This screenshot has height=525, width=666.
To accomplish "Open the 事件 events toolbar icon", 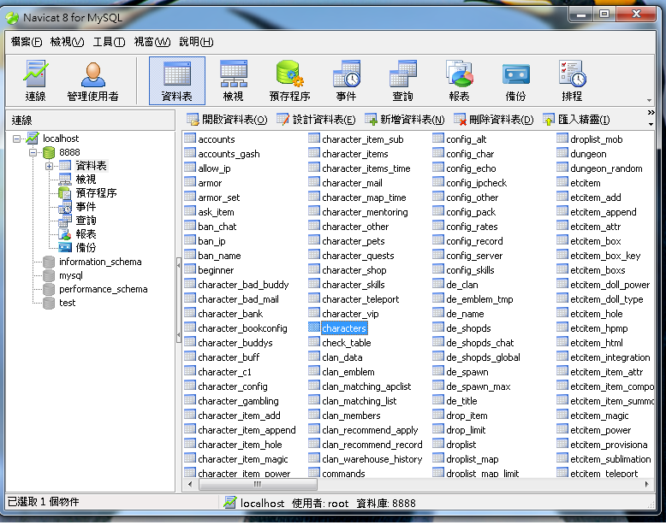I will click(346, 80).
